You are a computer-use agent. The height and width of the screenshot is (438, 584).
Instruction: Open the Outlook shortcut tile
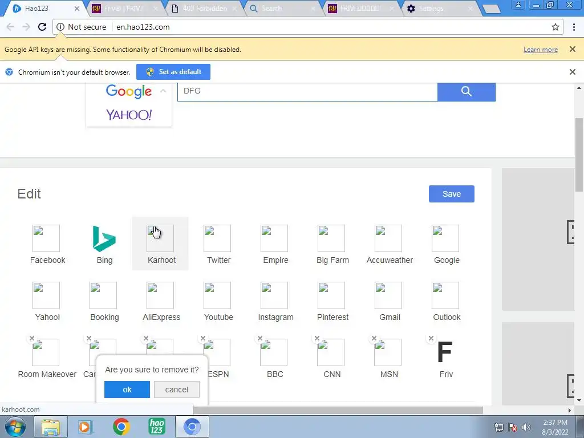coord(446,301)
